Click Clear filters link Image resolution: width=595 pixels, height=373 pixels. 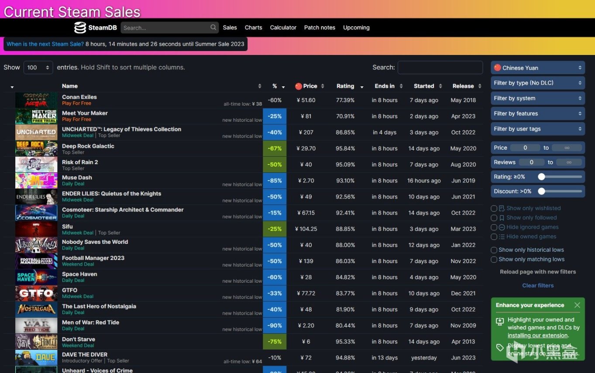pyautogui.click(x=538, y=286)
